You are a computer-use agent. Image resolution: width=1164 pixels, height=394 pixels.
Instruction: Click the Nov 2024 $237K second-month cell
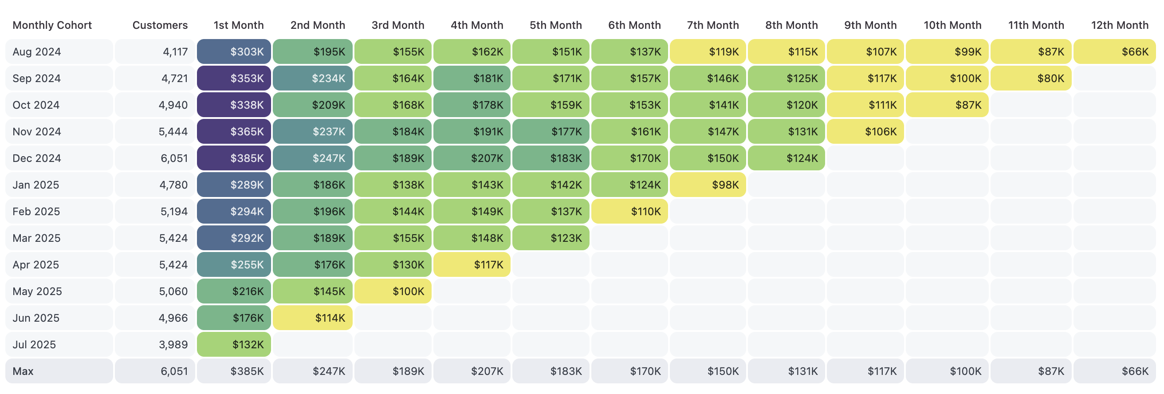click(313, 132)
